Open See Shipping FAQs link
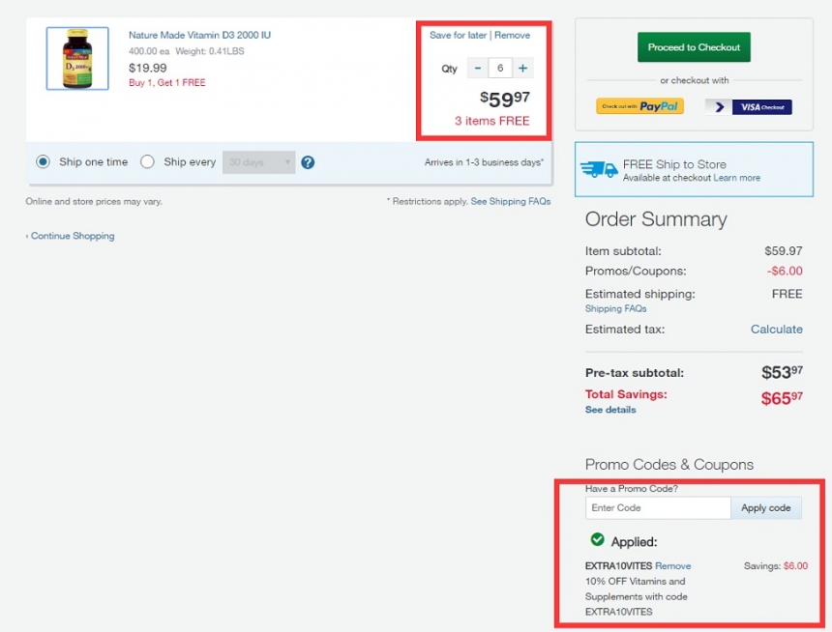Viewport: 832px width, 632px height. pyautogui.click(x=511, y=201)
